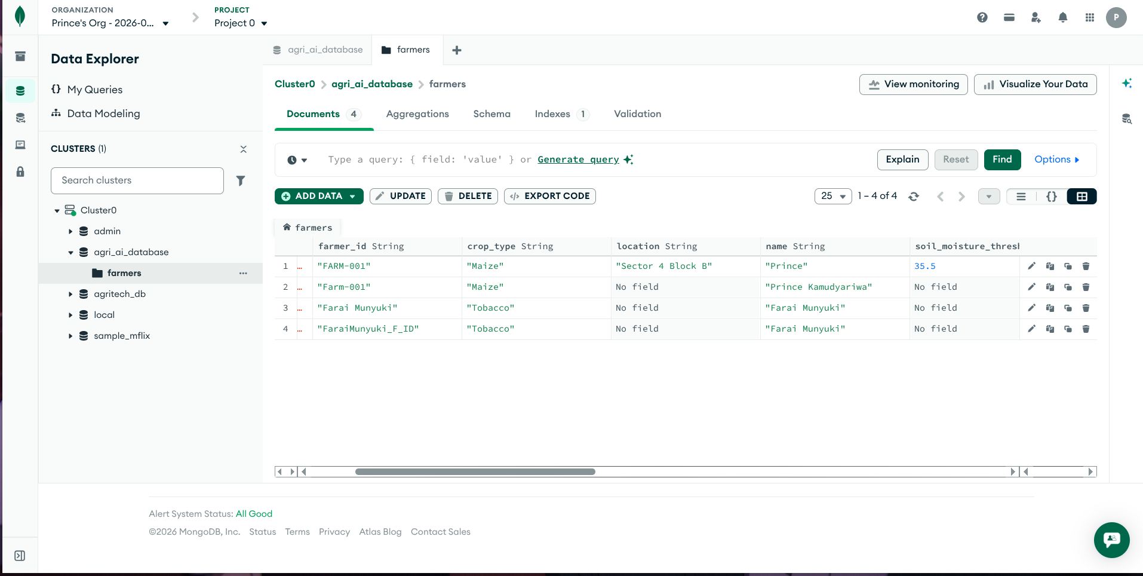1143x576 pixels.
Task: Open the user avatar P menu
Action: click(1116, 17)
